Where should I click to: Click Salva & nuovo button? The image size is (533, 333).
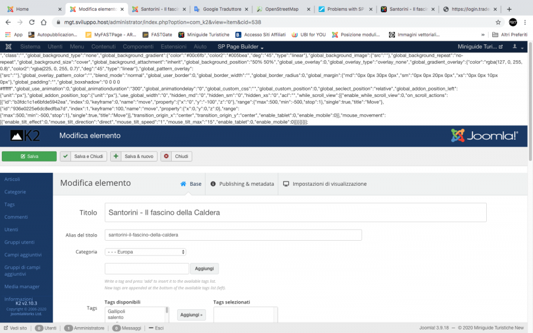[x=134, y=156]
